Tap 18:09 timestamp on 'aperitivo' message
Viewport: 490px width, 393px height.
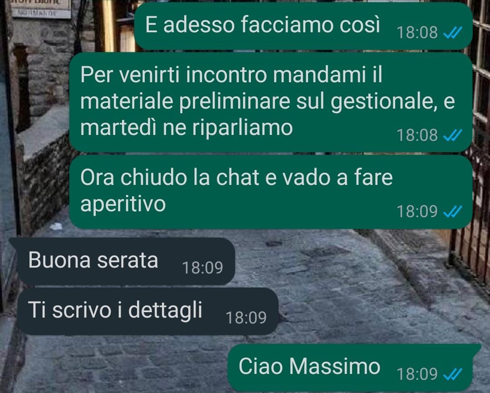tap(417, 212)
